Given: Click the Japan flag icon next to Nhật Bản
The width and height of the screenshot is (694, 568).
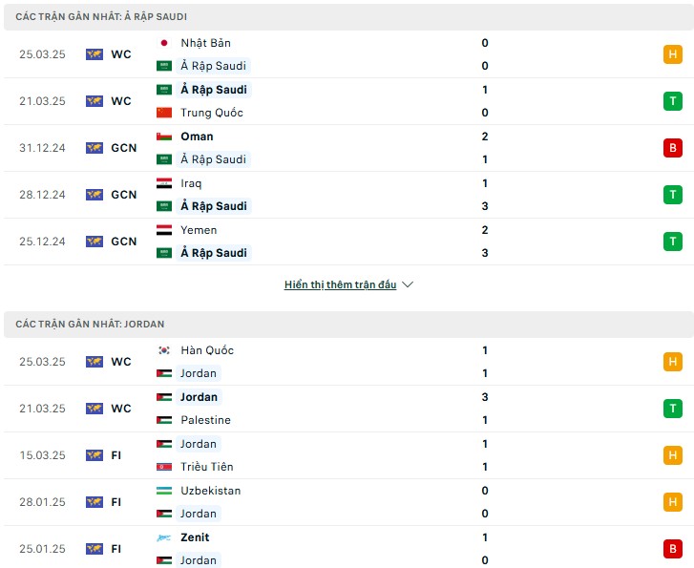Looking at the screenshot, I should [x=164, y=43].
